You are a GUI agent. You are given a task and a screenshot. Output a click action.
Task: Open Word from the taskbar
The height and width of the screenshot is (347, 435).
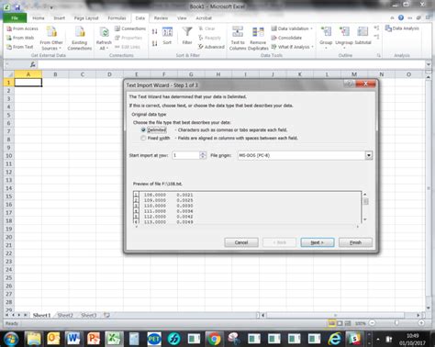tap(73, 339)
